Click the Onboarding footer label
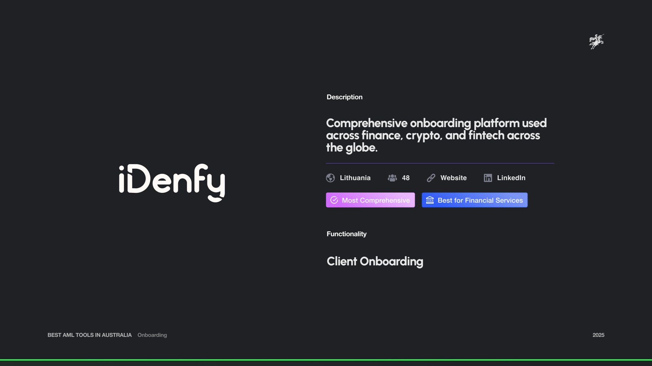Viewport: 652px width, 366px height. [152, 335]
